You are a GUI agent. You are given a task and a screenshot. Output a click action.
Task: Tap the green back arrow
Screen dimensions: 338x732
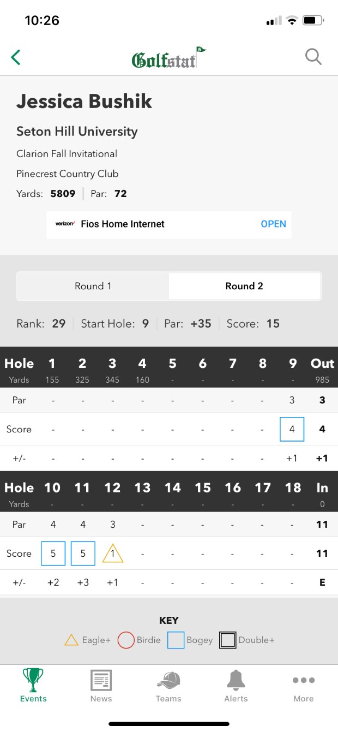click(16, 57)
